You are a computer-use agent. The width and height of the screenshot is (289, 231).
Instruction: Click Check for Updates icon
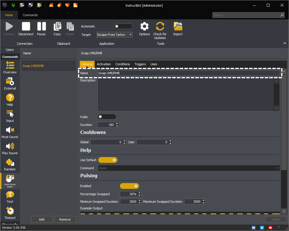click(x=160, y=27)
